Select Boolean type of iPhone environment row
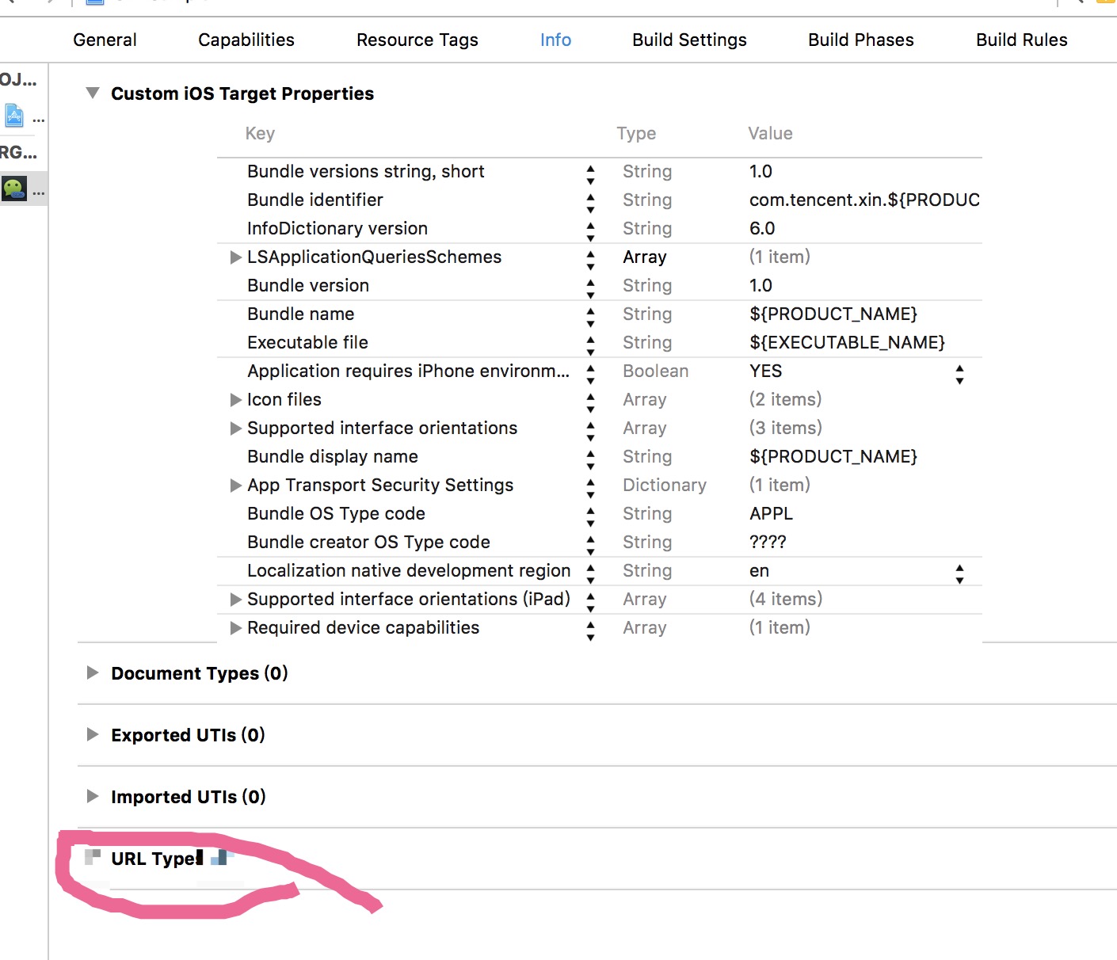This screenshot has width=1117, height=960. tap(655, 371)
